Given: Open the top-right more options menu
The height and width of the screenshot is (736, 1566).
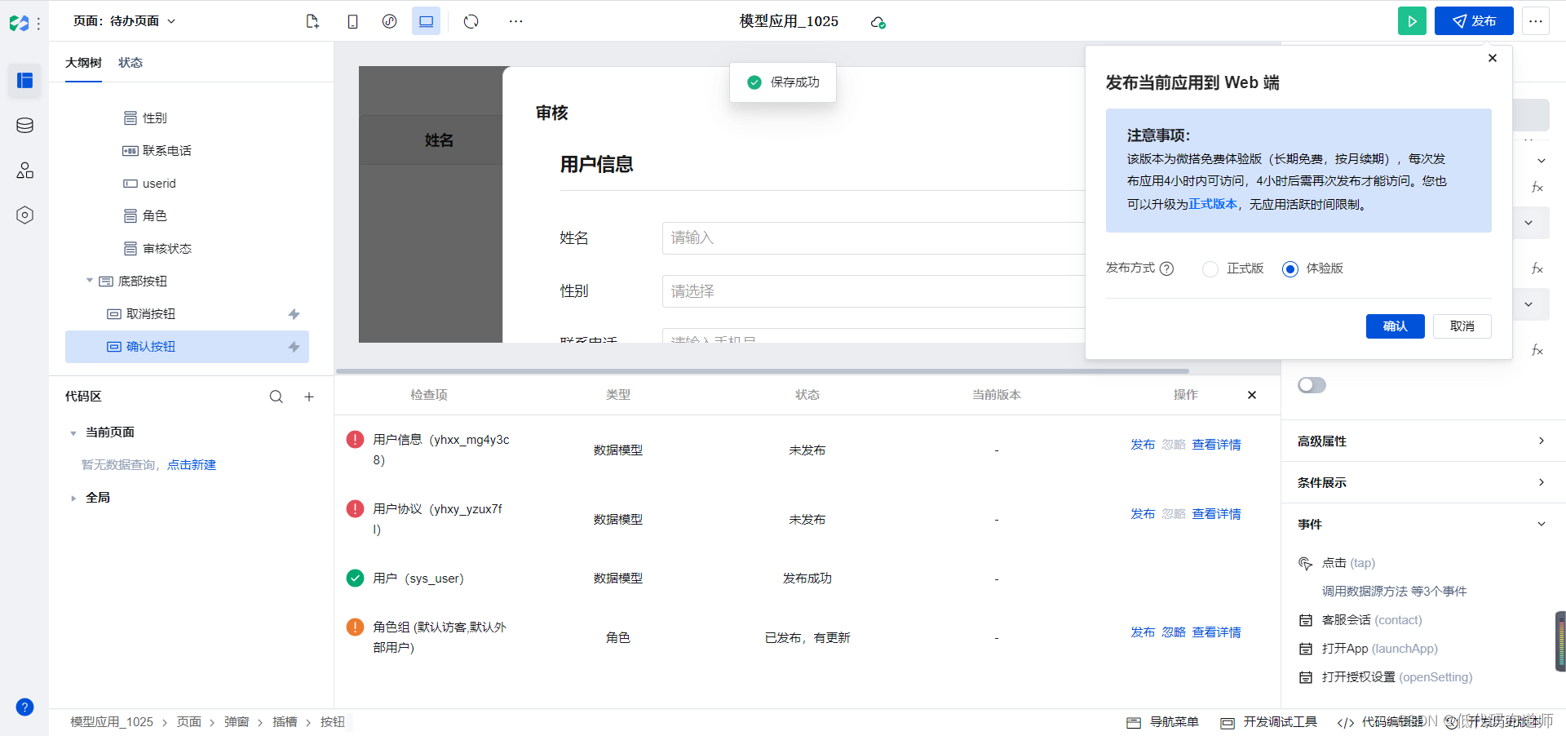Looking at the screenshot, I should click(1536, 21).
